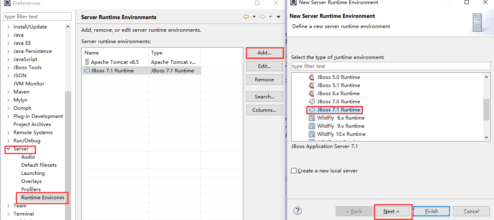Image resolution: width=494 pixels, height=220 pixels.
Task: Click the runtime list vertical scrollbar thumb
Action: coord(487,109)
